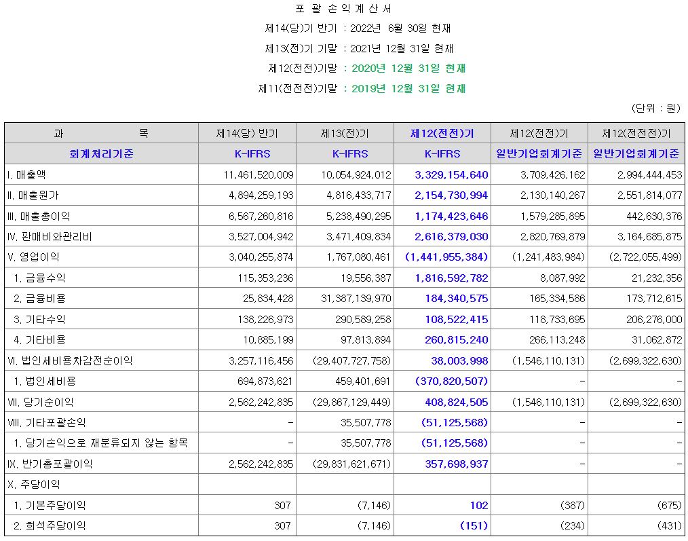The width and height of the screenshot is (688, 541).
Task: Click the green date 2019년 12월 31일 현재
Action: click(x=408, y=89)
